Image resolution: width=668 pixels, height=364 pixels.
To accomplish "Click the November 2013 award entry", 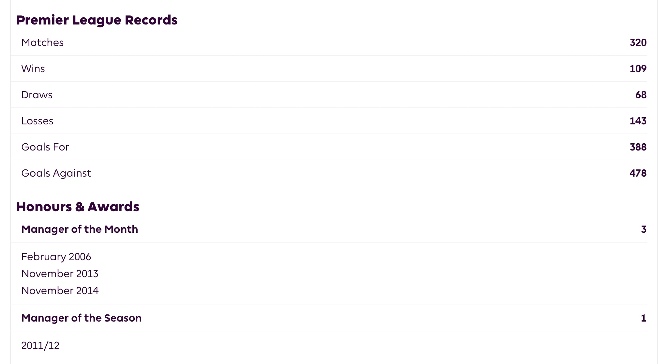I will tap(60, 274).
